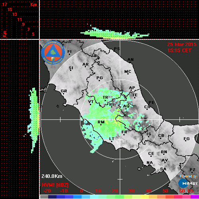The width and height of the screenshot is (199, 199).
Task: Click the GR city marker
Action: [x=63, y=94]
